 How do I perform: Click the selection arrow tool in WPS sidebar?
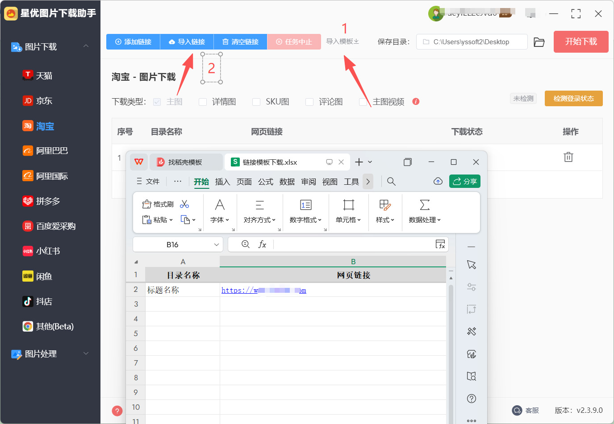[472, 265]
